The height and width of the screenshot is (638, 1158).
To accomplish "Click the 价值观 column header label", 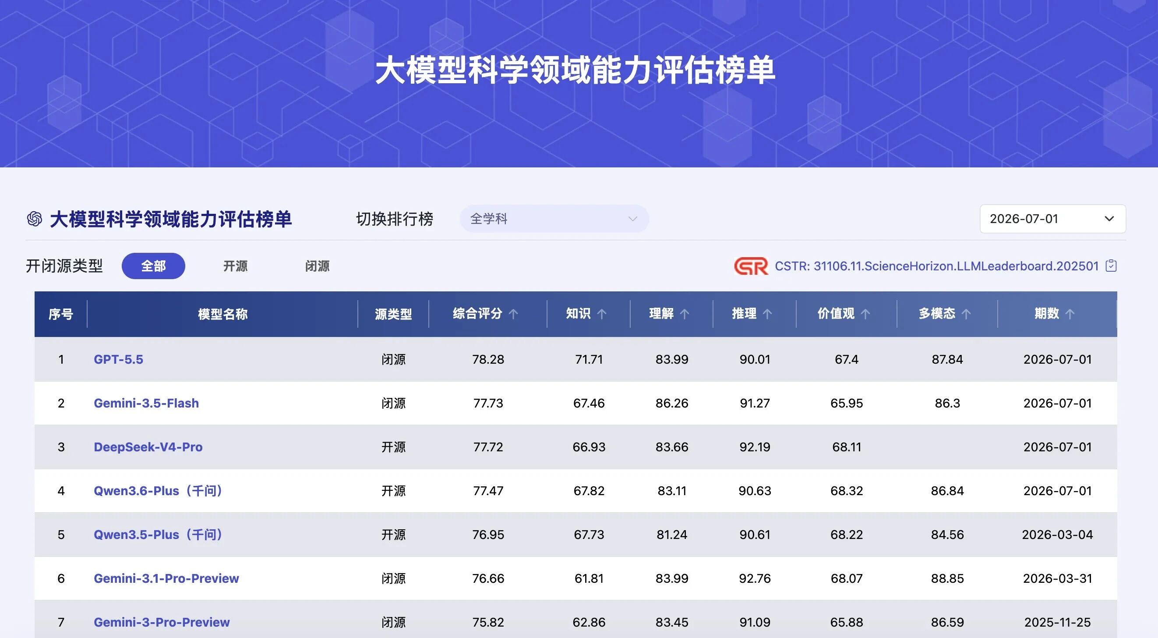I will coord(836,314).
